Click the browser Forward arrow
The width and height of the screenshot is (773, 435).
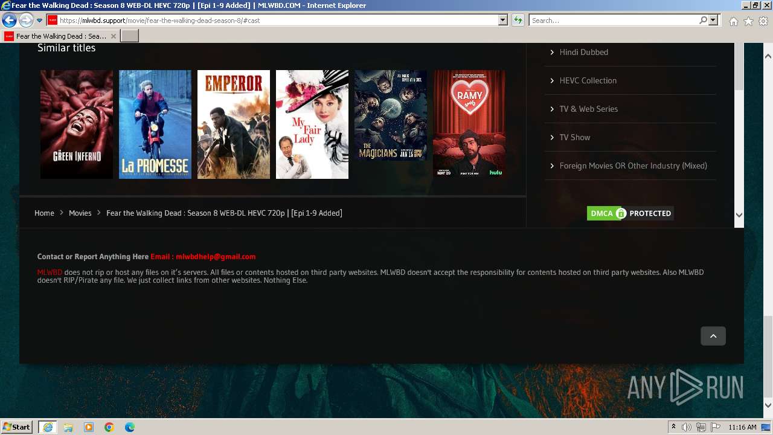[26, 21]
